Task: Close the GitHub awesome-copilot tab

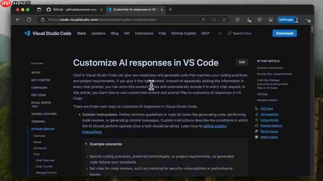Action: (101, 10)
